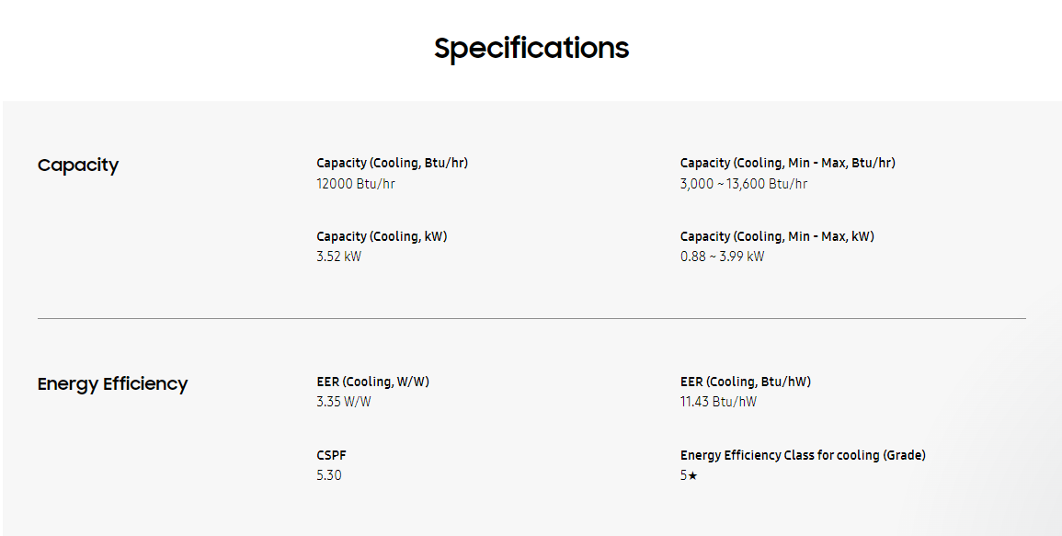1062x536 pixels.
Task: Click the Energy Efficiency Class for cooling label
Action: click(x=803, y=455)
